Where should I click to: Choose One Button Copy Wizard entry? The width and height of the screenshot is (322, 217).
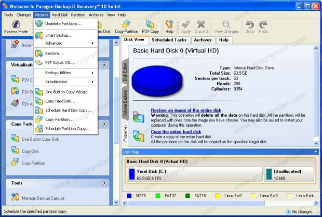point(66,92)
